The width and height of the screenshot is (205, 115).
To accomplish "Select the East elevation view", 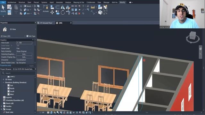I will tap(12, 85).
